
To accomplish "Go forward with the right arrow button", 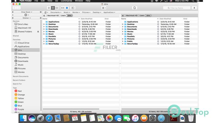I will tap(19, 8).
